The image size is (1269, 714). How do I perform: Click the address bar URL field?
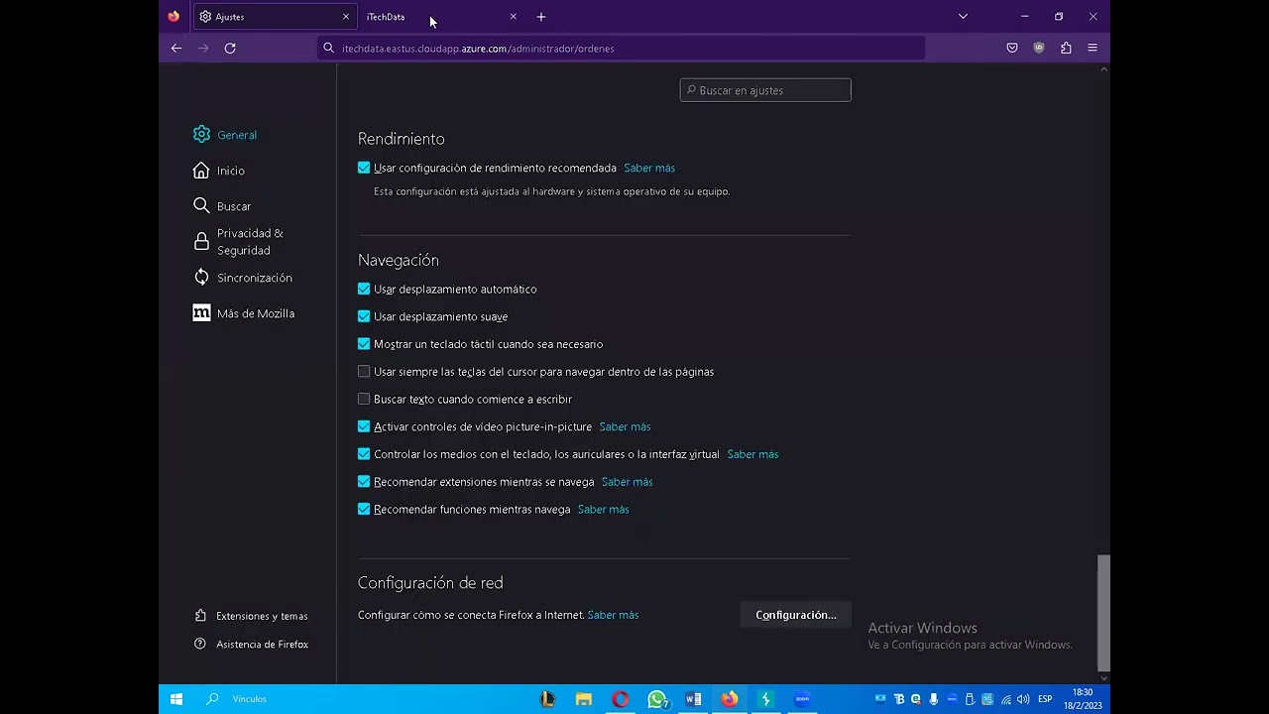(x=622, y=48)
